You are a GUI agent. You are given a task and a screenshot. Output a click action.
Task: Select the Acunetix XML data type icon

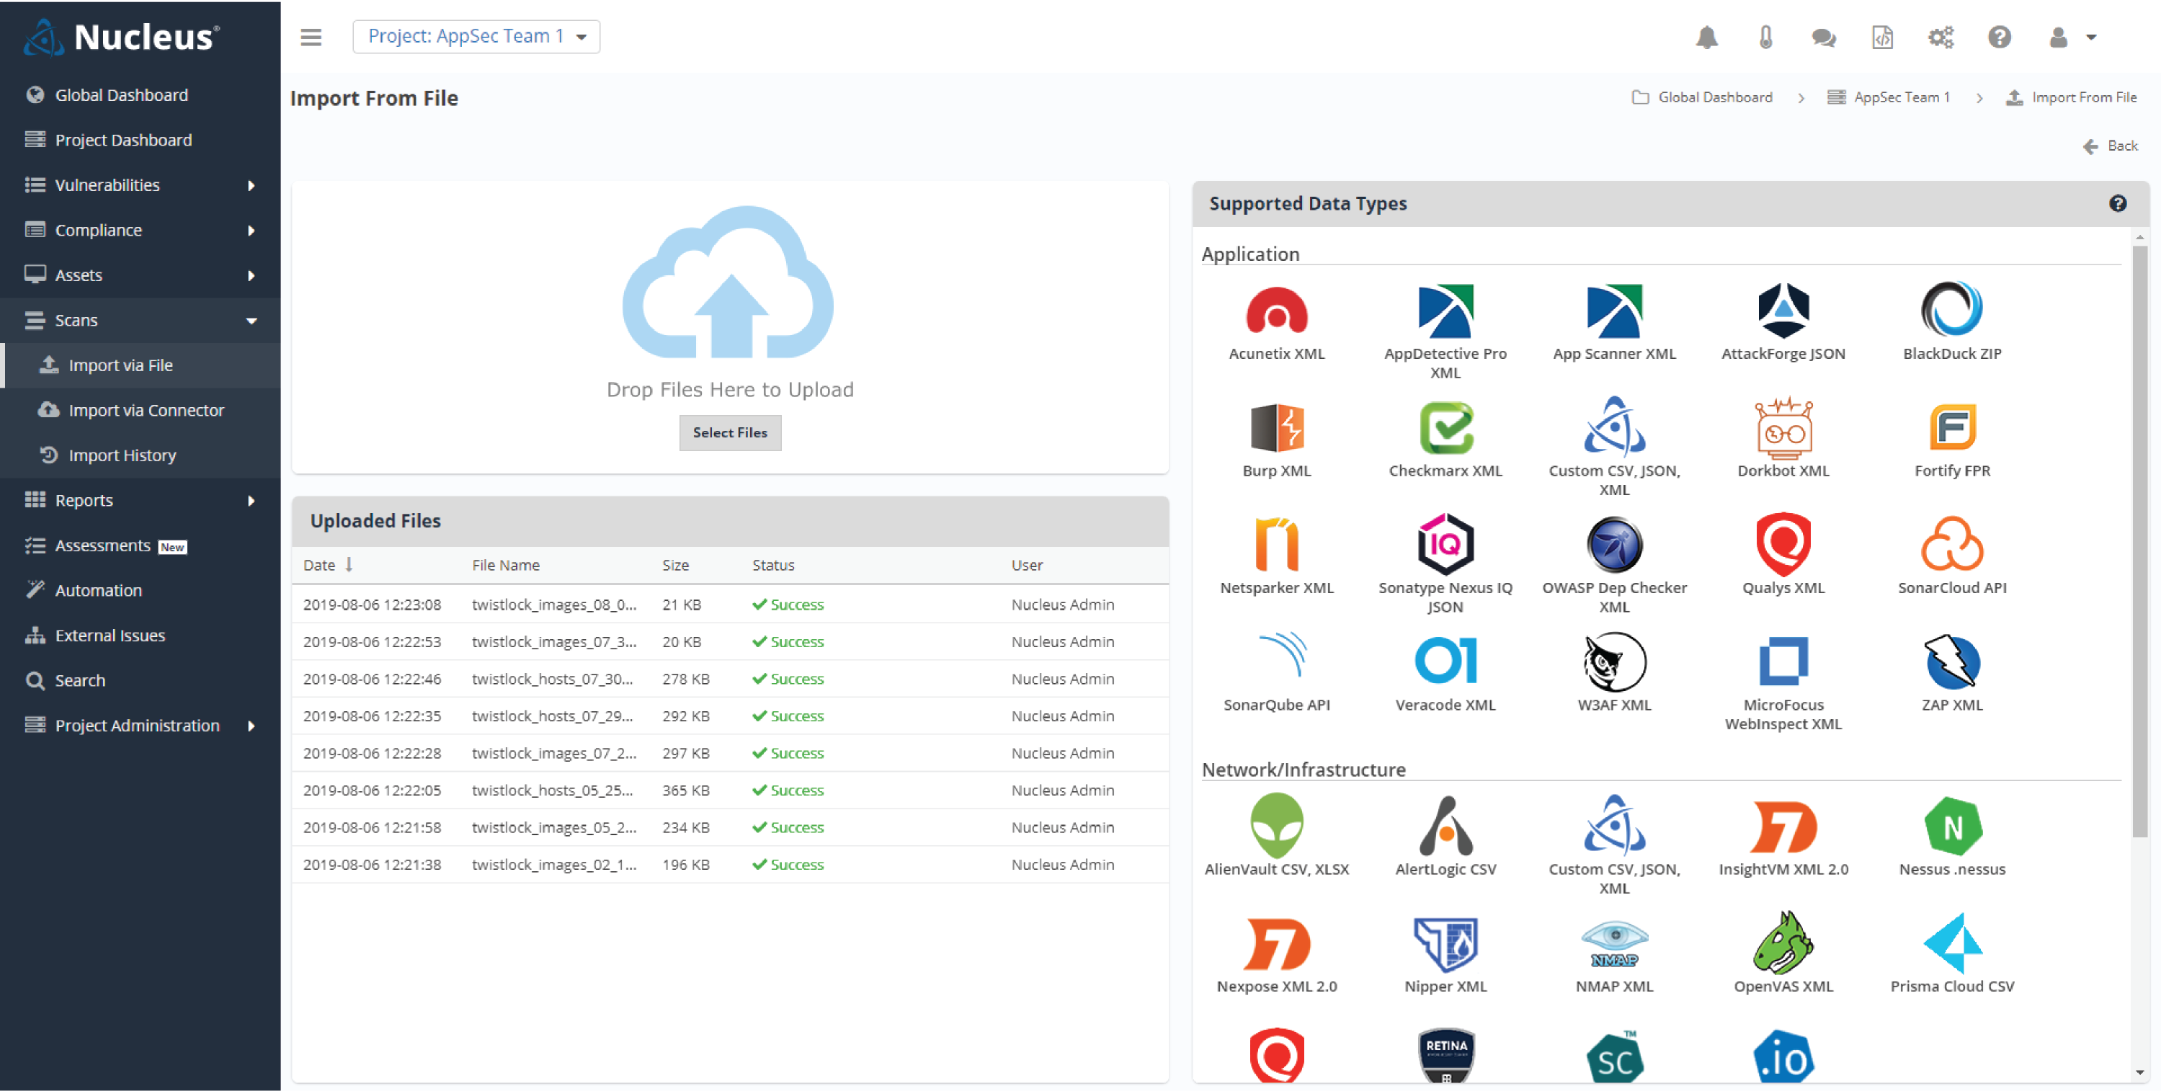1276,311
